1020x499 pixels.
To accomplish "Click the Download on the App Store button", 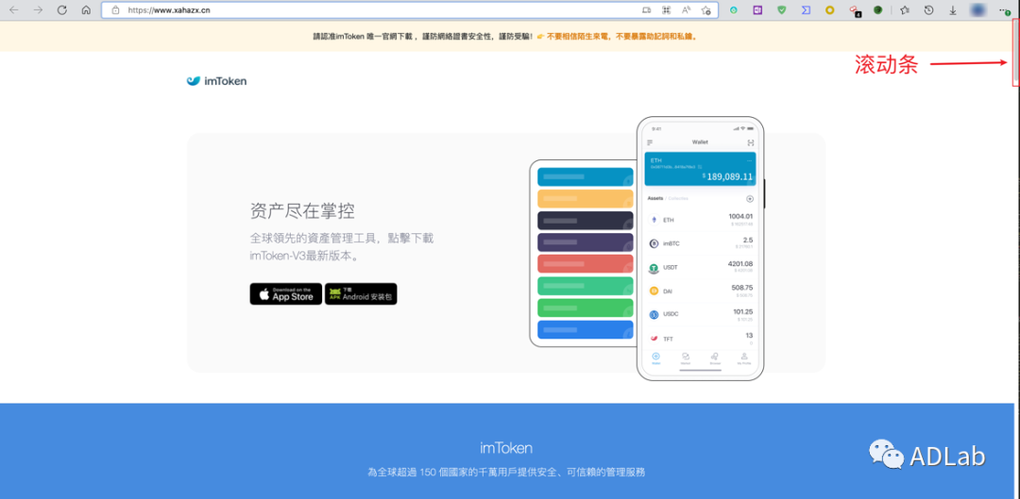I will (x=285, y=293).
